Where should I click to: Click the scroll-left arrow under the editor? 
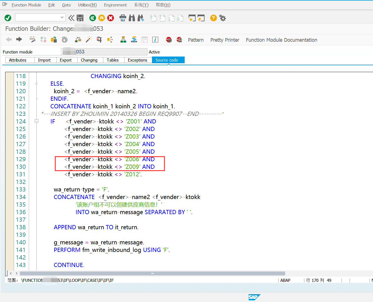click(x=11, y=273)
